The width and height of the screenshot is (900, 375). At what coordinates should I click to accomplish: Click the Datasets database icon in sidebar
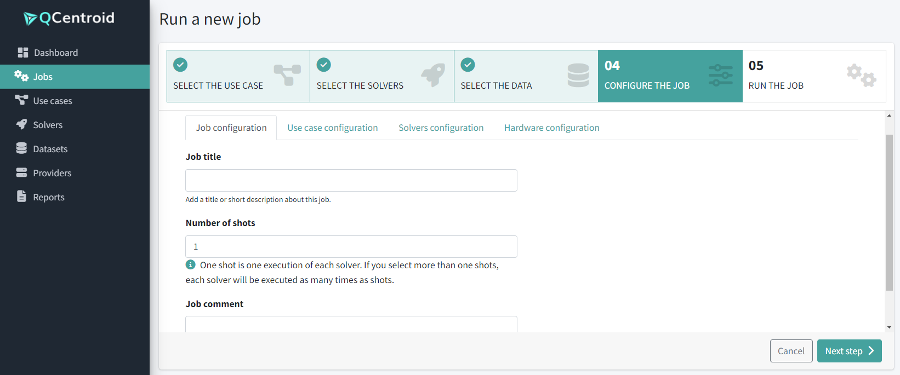click(x=21, y=148)
